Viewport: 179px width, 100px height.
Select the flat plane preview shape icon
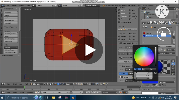(x=173, y=61)
